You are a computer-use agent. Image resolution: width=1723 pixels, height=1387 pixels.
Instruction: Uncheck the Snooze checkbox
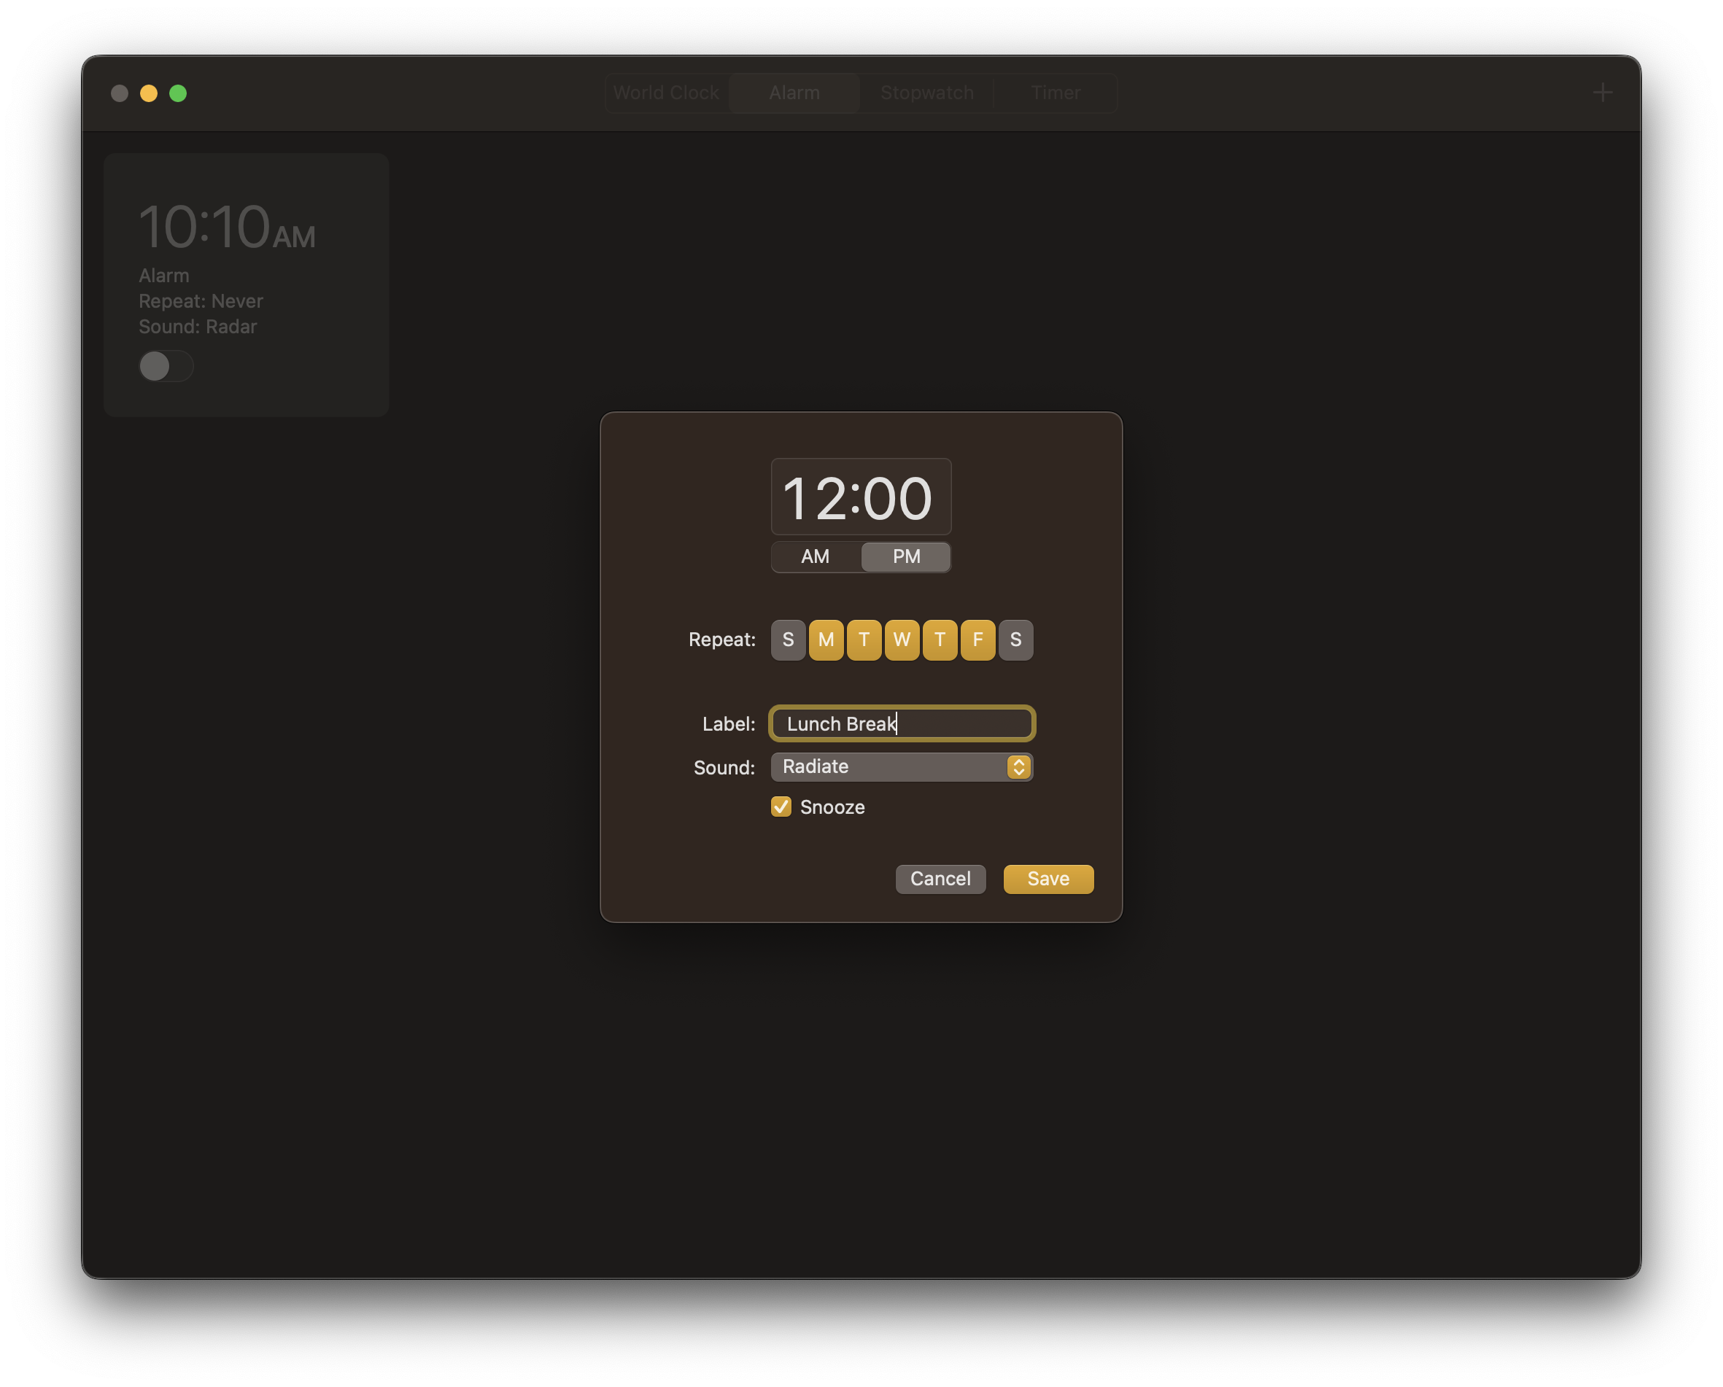tap(780, 807)
